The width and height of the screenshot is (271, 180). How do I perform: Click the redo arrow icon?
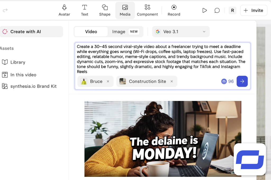tap(5, 10)
